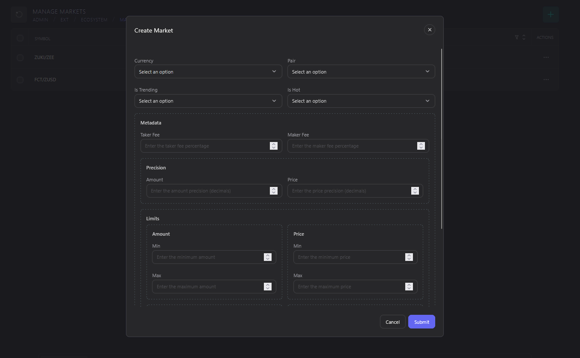580x358 pixels.
Task: Toggle the select-all checkbox in header
Action: click(x=20, y=38)
